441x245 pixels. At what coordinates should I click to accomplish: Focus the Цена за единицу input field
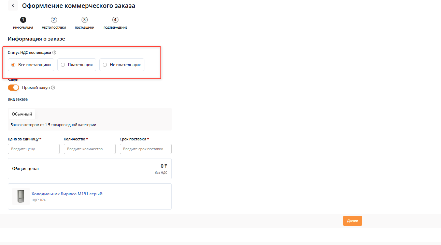(x=34, y=149)
